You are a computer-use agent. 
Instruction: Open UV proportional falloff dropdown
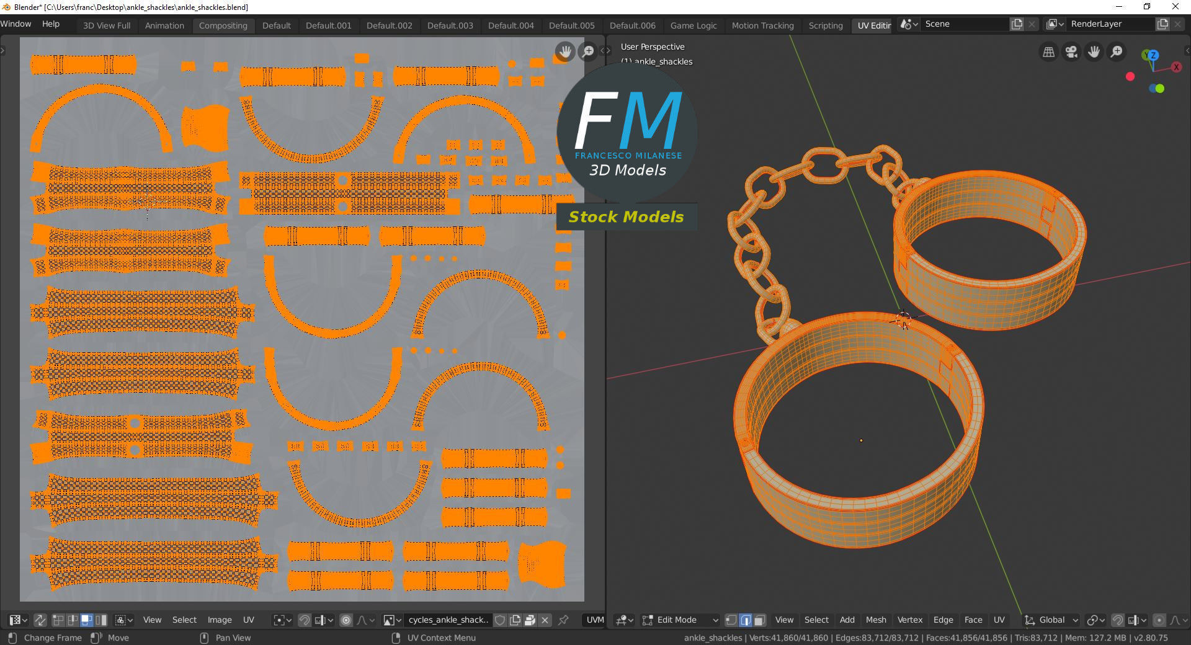pos(365,620)
